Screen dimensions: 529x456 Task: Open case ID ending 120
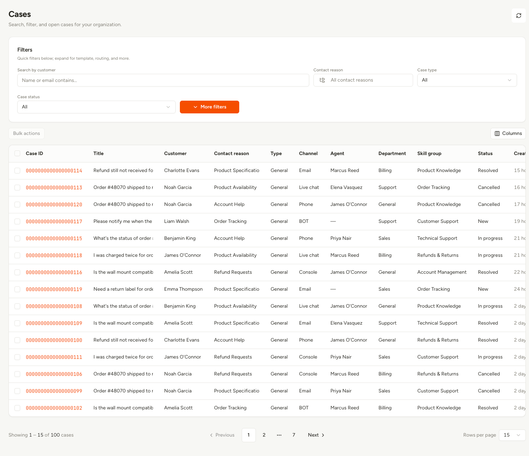click(x=54, y=205)
